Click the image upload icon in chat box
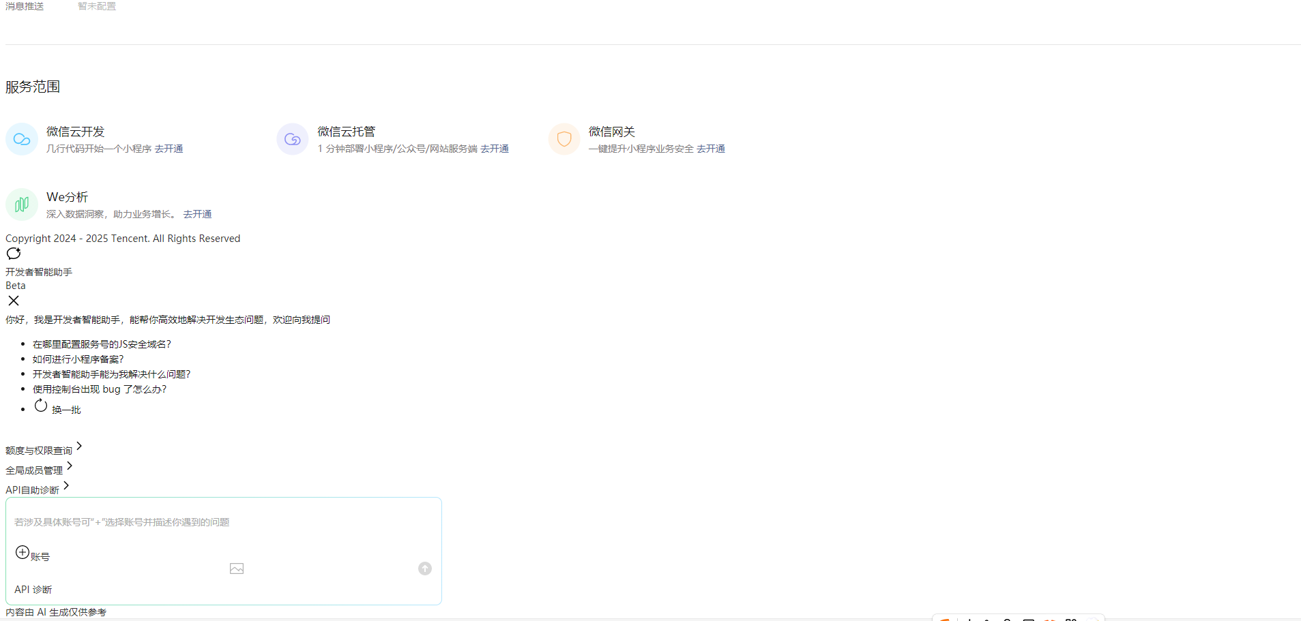This screenshot has height=621, width=1301. coord(237,569)
